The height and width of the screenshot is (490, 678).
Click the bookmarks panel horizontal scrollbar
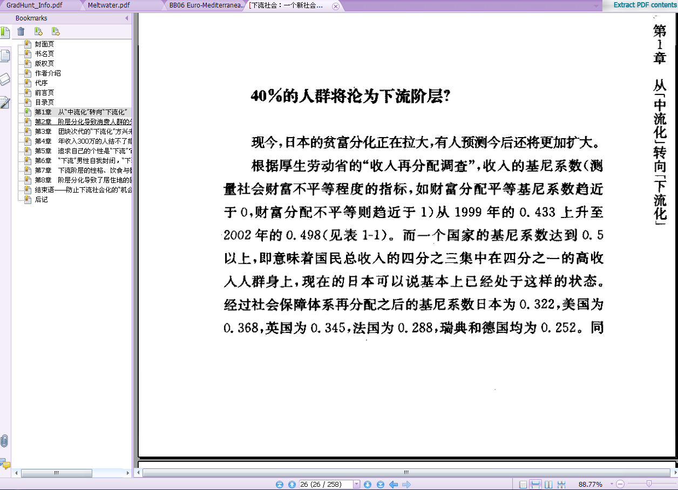tap(57, 473)
